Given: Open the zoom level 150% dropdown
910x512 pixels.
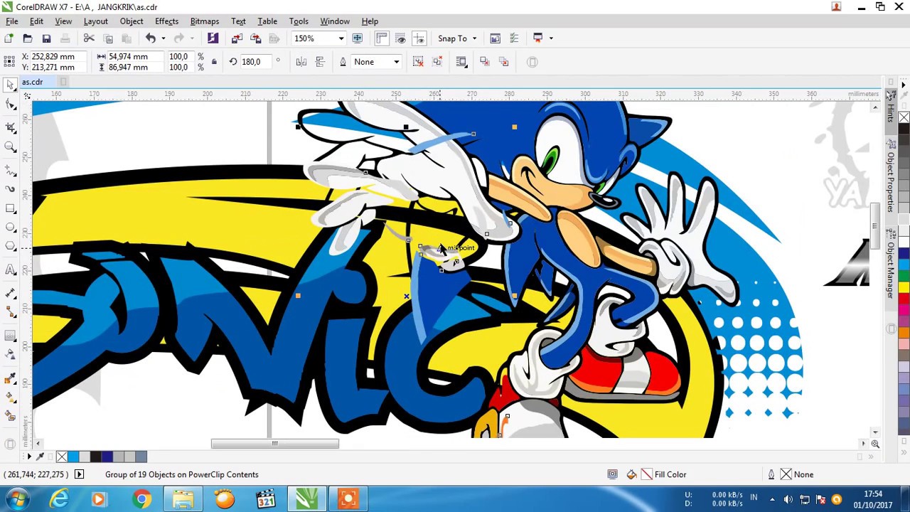Looking at the screenshot, I should coord(341,38).
